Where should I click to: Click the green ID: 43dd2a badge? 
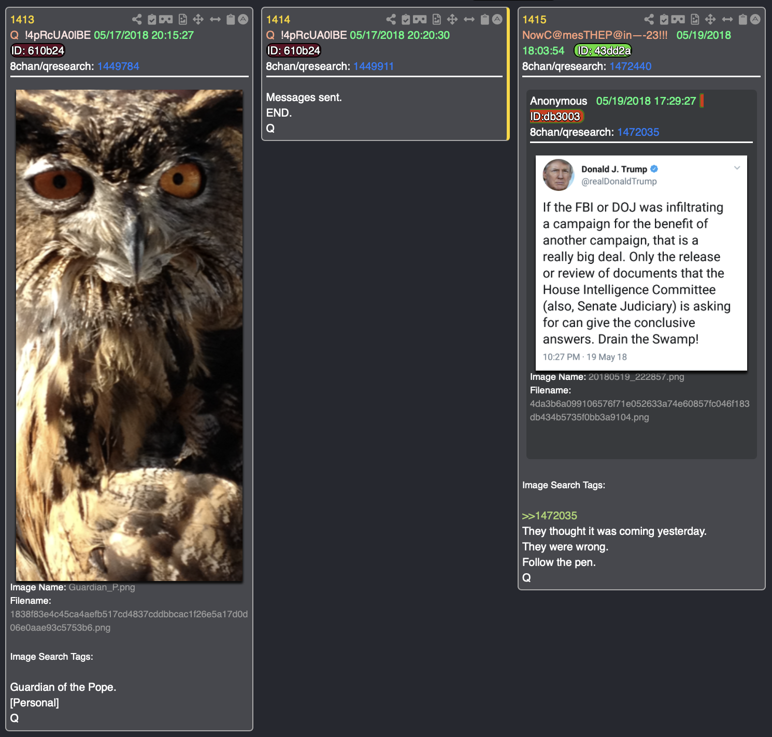603,51
